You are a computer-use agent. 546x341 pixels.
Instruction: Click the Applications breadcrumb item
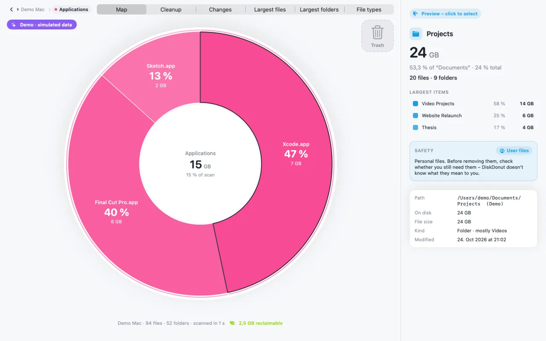(x=71, y=9)
